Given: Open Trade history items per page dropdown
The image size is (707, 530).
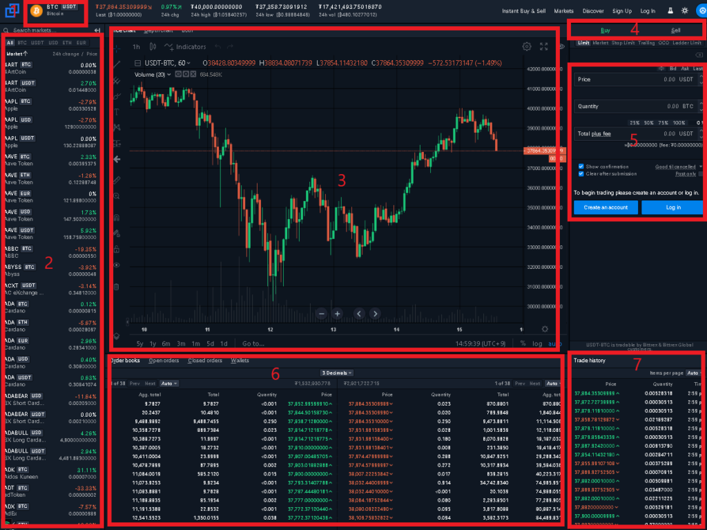Looking at the screenshot, I should tap(694, 373).
